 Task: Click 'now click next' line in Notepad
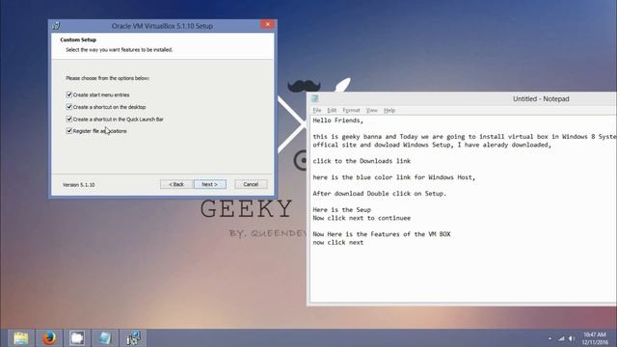point(338,242)
